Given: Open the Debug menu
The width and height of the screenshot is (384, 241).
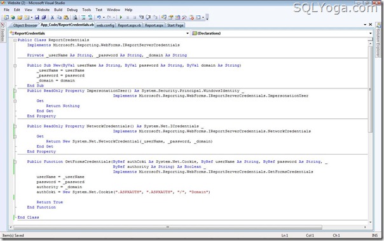Looking at the screenshot, I should click(x=72, y=10).
